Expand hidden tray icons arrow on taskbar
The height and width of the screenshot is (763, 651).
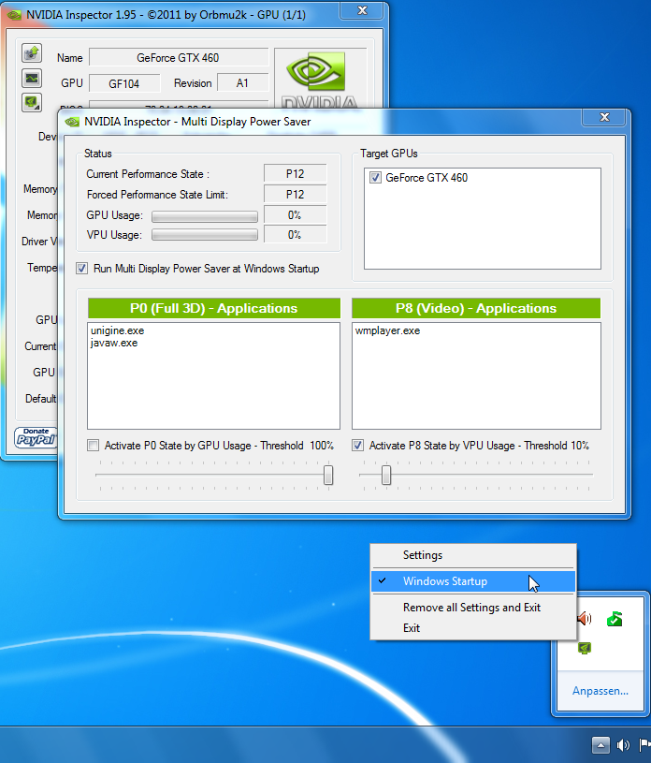[x=600, y=745]
